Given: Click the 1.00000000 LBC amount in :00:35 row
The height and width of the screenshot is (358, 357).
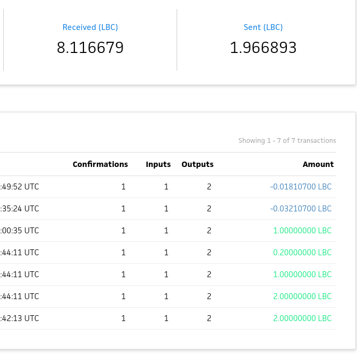Looking at the screenshot, I should tap(302, 230).
